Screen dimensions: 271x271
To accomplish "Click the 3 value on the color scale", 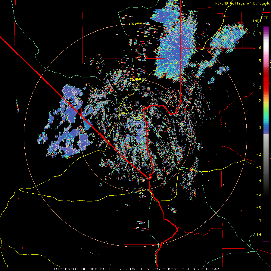I will pyautogui.click(x=260, y=87).
